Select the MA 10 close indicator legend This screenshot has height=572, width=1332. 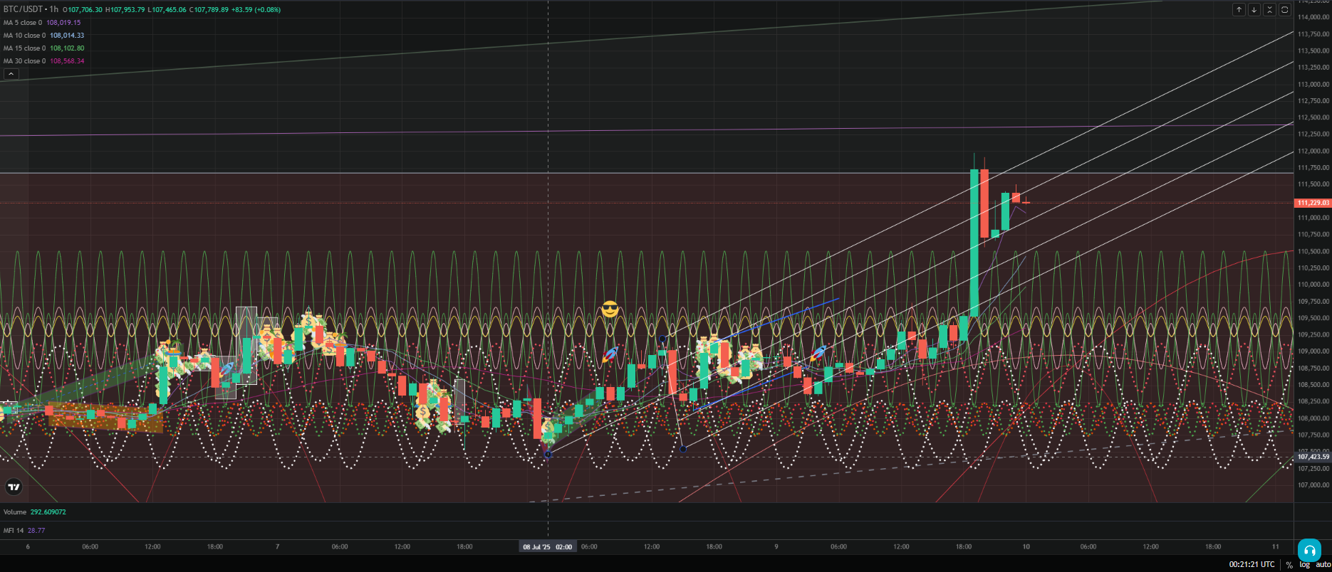pyautogui.click(x=24, y=36)
